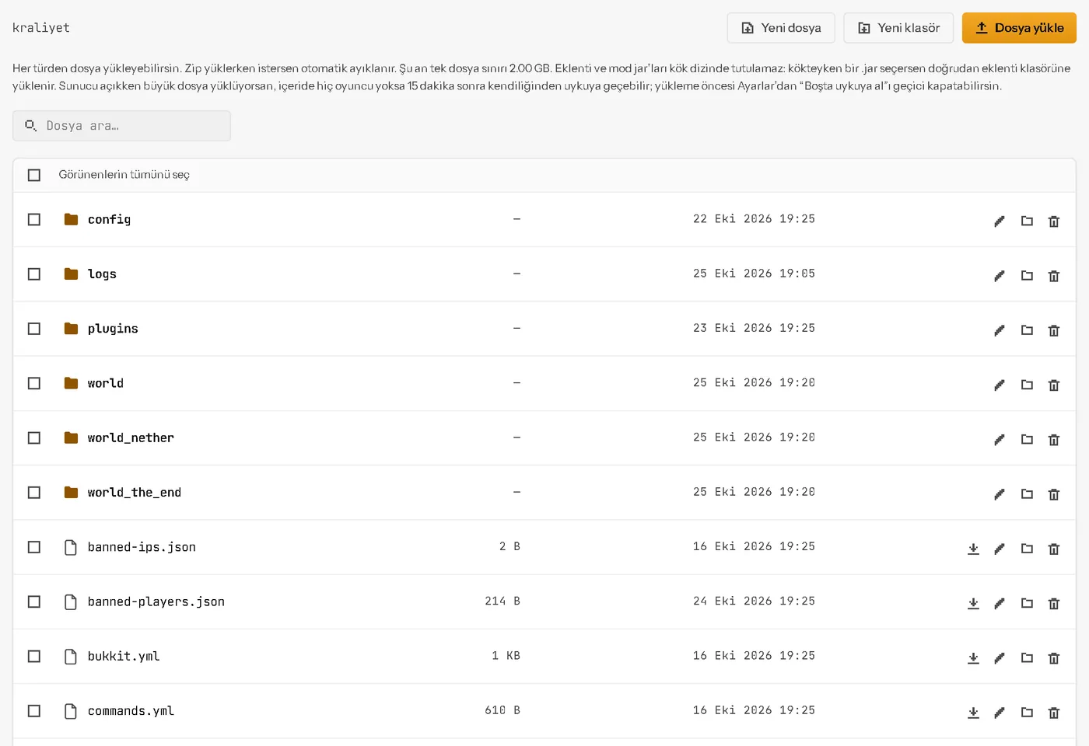Open the plugins folder name
Image resolution: width=1089 pixels, height=746 pixels.
coord(113,329)
